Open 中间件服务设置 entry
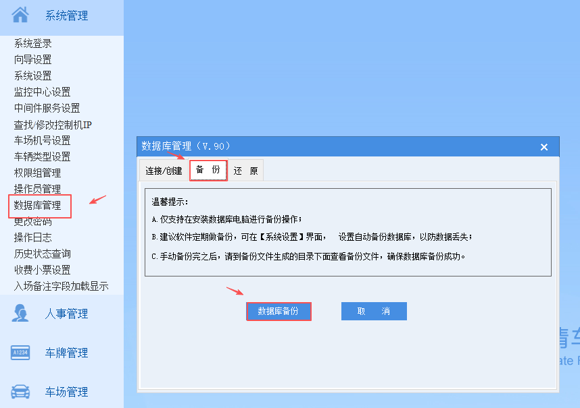580x408 pixels. (47, 108)
